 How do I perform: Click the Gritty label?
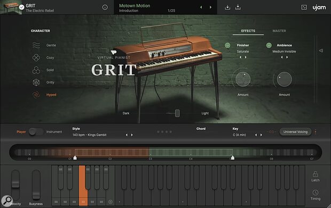[x=50, y=82]
